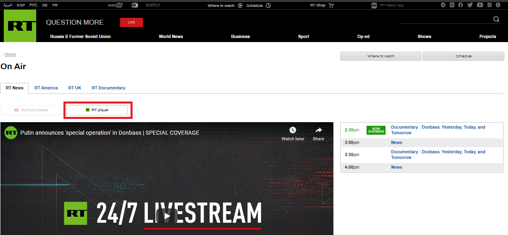Visit RT's Facebook page icon
Image resolution: width=508 pixels, height=235 pixels.
click(461, 5)
